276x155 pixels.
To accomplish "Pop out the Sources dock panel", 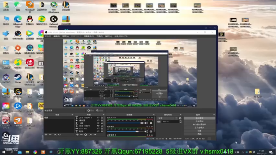I will tap(103, 115).
